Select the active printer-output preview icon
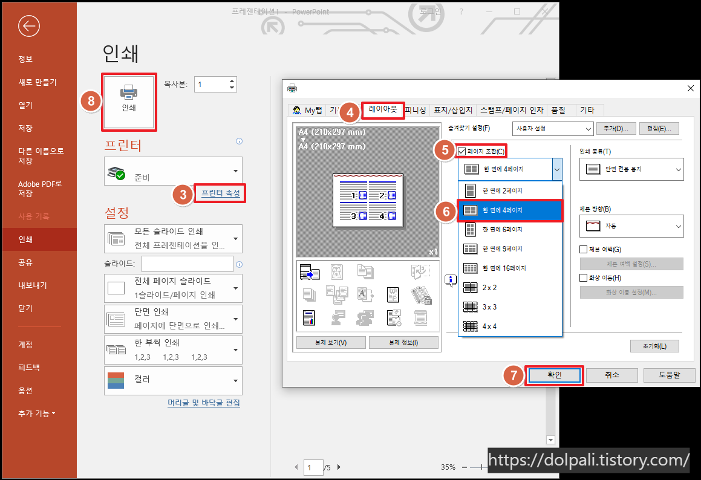This screenshot has width=701, height=480. pos(309,273)
